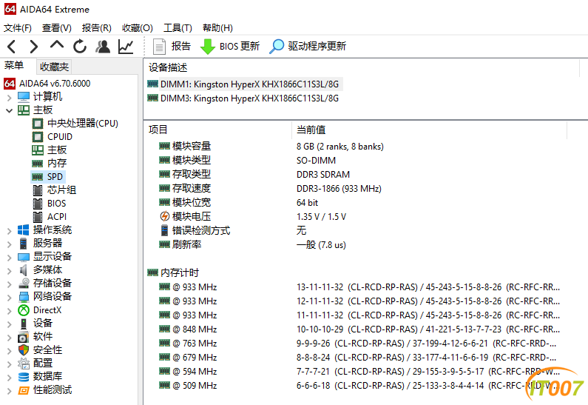588x405 pixels.
Task: Click the refresh icon in toolbar
Action: pyautogui.click(x=80, y=47)
